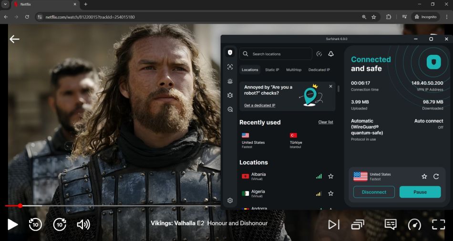
Task: Click the VPN IP address 149.40.50.200
Action: 427,83
